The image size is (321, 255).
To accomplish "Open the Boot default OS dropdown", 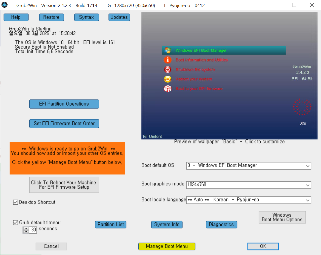I will pos(249,166).
